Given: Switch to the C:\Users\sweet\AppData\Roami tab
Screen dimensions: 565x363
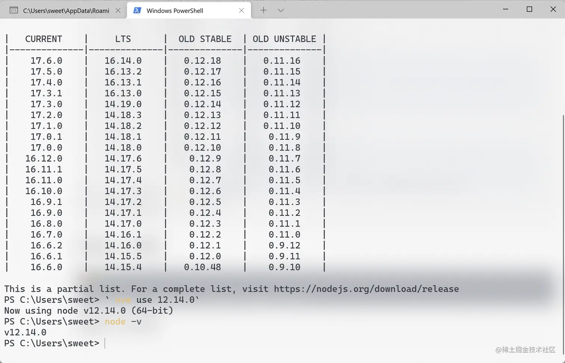Looking at the screenshot, I should (64, 10).
